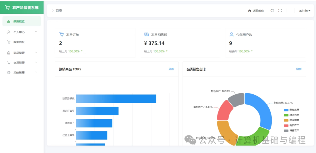Click the 新鲜水果: 30.97% chart label

(x=283, y=103)
